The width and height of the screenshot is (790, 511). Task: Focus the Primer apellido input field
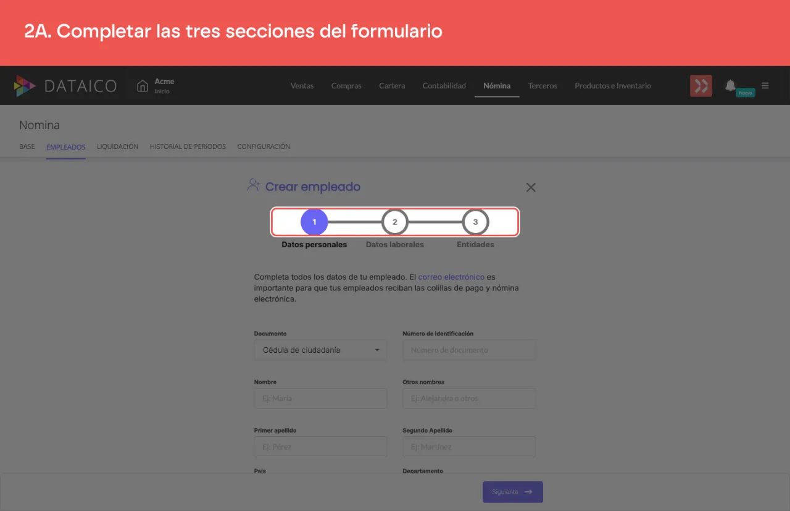pyautogui.click(x=320, y=447)
